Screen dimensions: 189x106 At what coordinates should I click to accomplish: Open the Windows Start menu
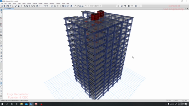[x=2, y=104]
